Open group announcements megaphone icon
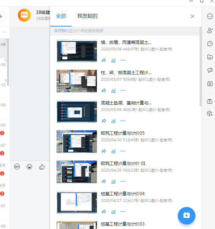 point(210,70)
